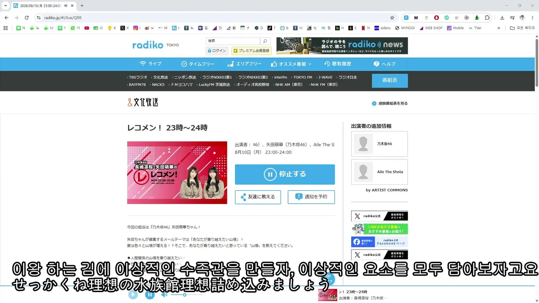Open the browser media controls icon
This screenshot has height=303, width=539.
tap(512, 18)
